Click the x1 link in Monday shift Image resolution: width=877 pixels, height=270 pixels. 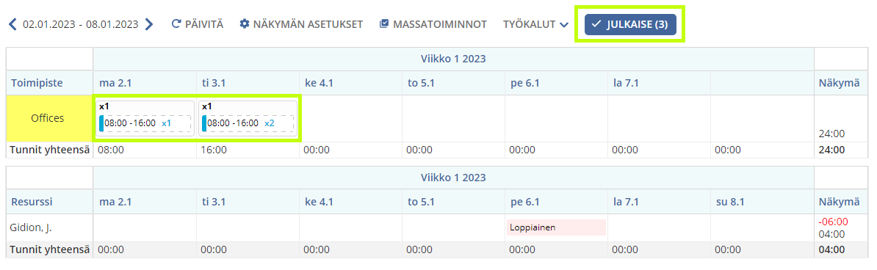pyautogui.click(x=166, y=123)
